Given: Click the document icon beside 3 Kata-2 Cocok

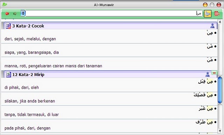Looking at the screenshot, I should (x=8, y=26).
